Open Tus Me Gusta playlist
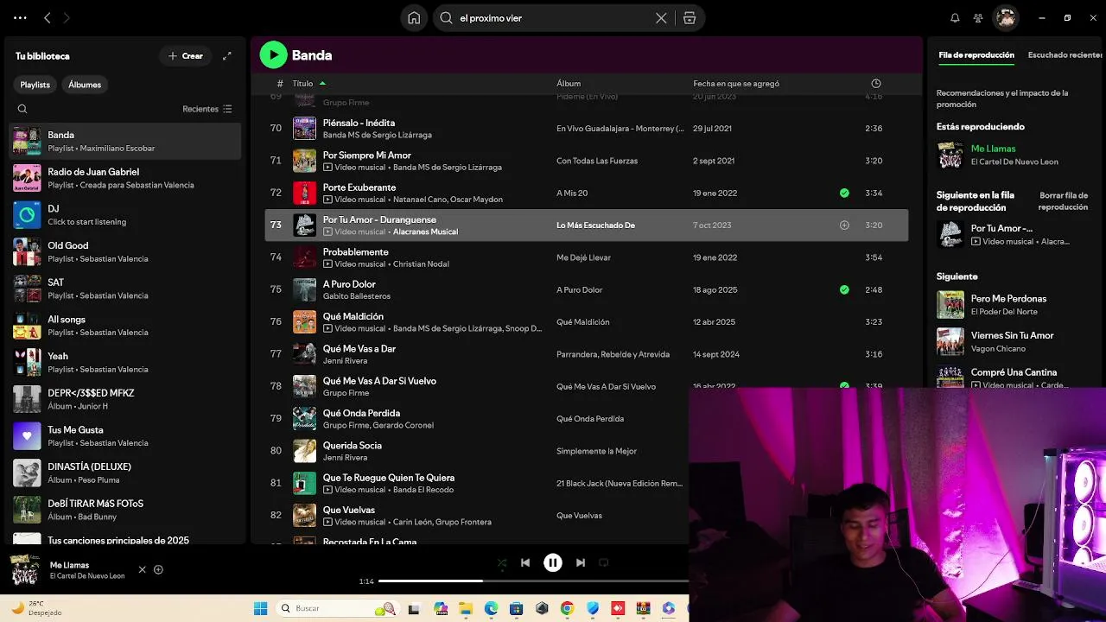 125,436
